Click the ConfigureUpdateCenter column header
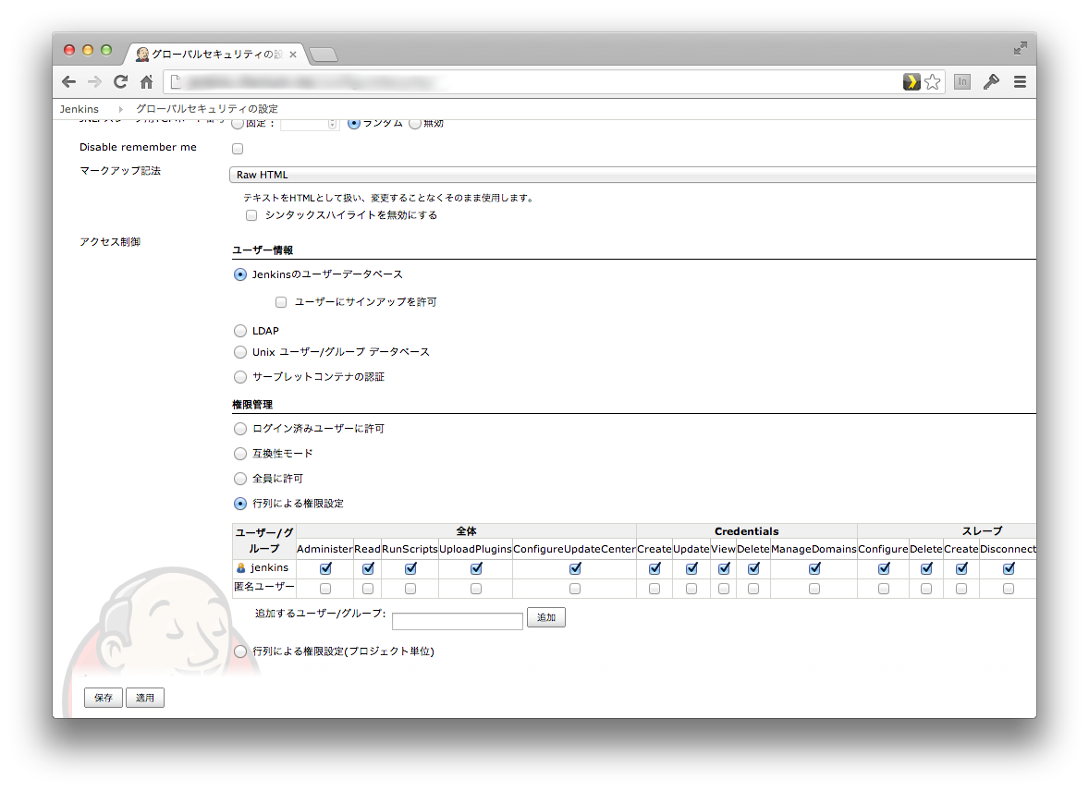This screenshot has height=791, width=1089. click(574, 549)
